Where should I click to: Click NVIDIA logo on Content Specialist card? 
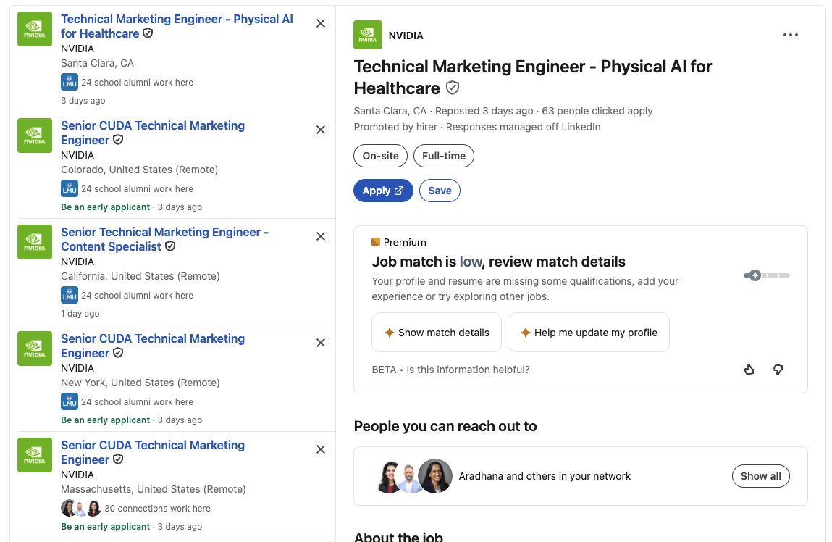(x=35, y=242)
